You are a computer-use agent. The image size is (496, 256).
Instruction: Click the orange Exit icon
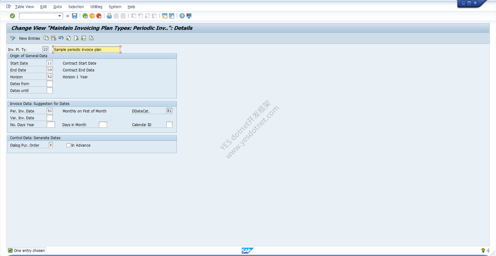click(x=92, y=16)
